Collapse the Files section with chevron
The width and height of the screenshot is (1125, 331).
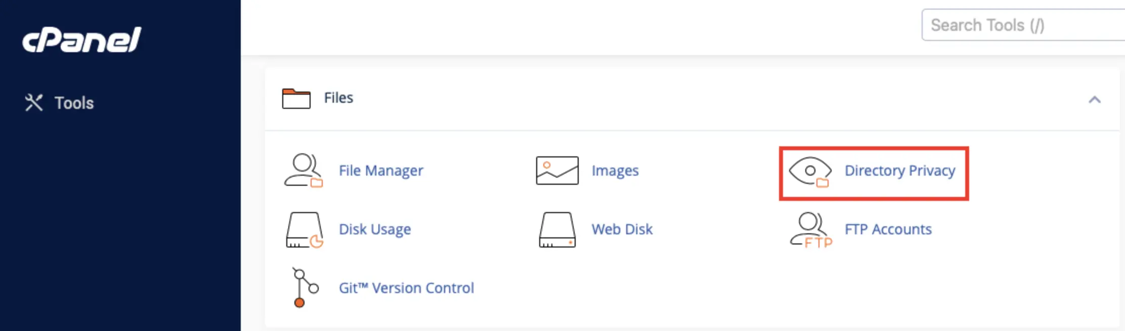pos(1094,100)
